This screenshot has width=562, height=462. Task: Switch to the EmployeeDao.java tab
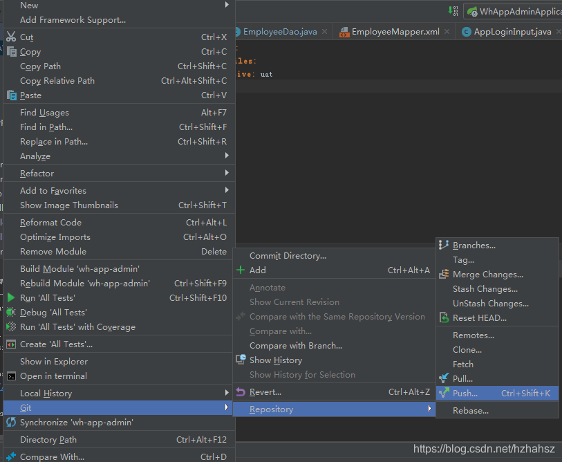click(280, 32)
